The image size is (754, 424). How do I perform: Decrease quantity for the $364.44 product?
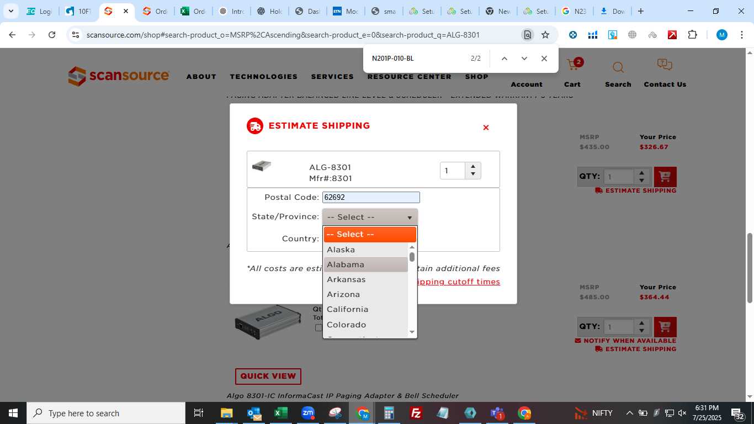(641, 331)
